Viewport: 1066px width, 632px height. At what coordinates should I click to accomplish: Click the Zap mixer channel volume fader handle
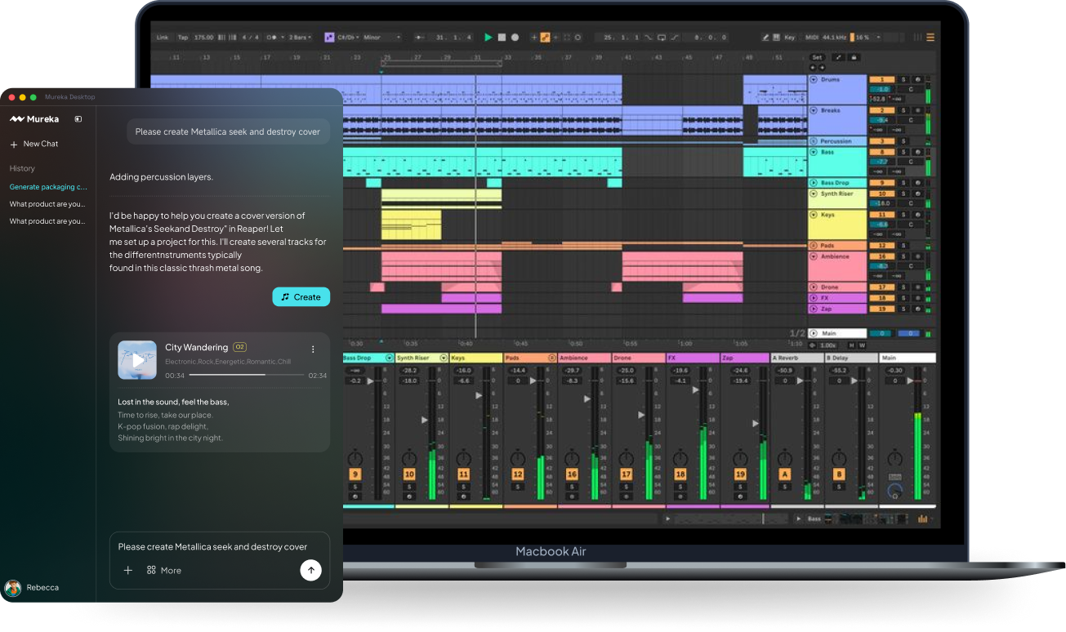755,423
